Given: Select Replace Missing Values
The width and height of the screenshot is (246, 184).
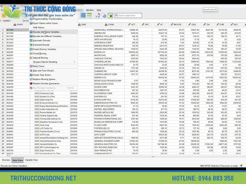Looking at the screenshot, I should (x=54, y=79).
